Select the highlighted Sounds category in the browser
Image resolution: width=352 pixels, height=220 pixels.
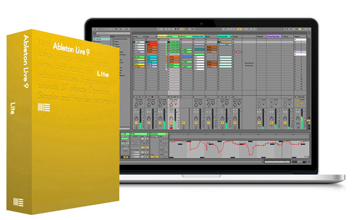point(102,39)
